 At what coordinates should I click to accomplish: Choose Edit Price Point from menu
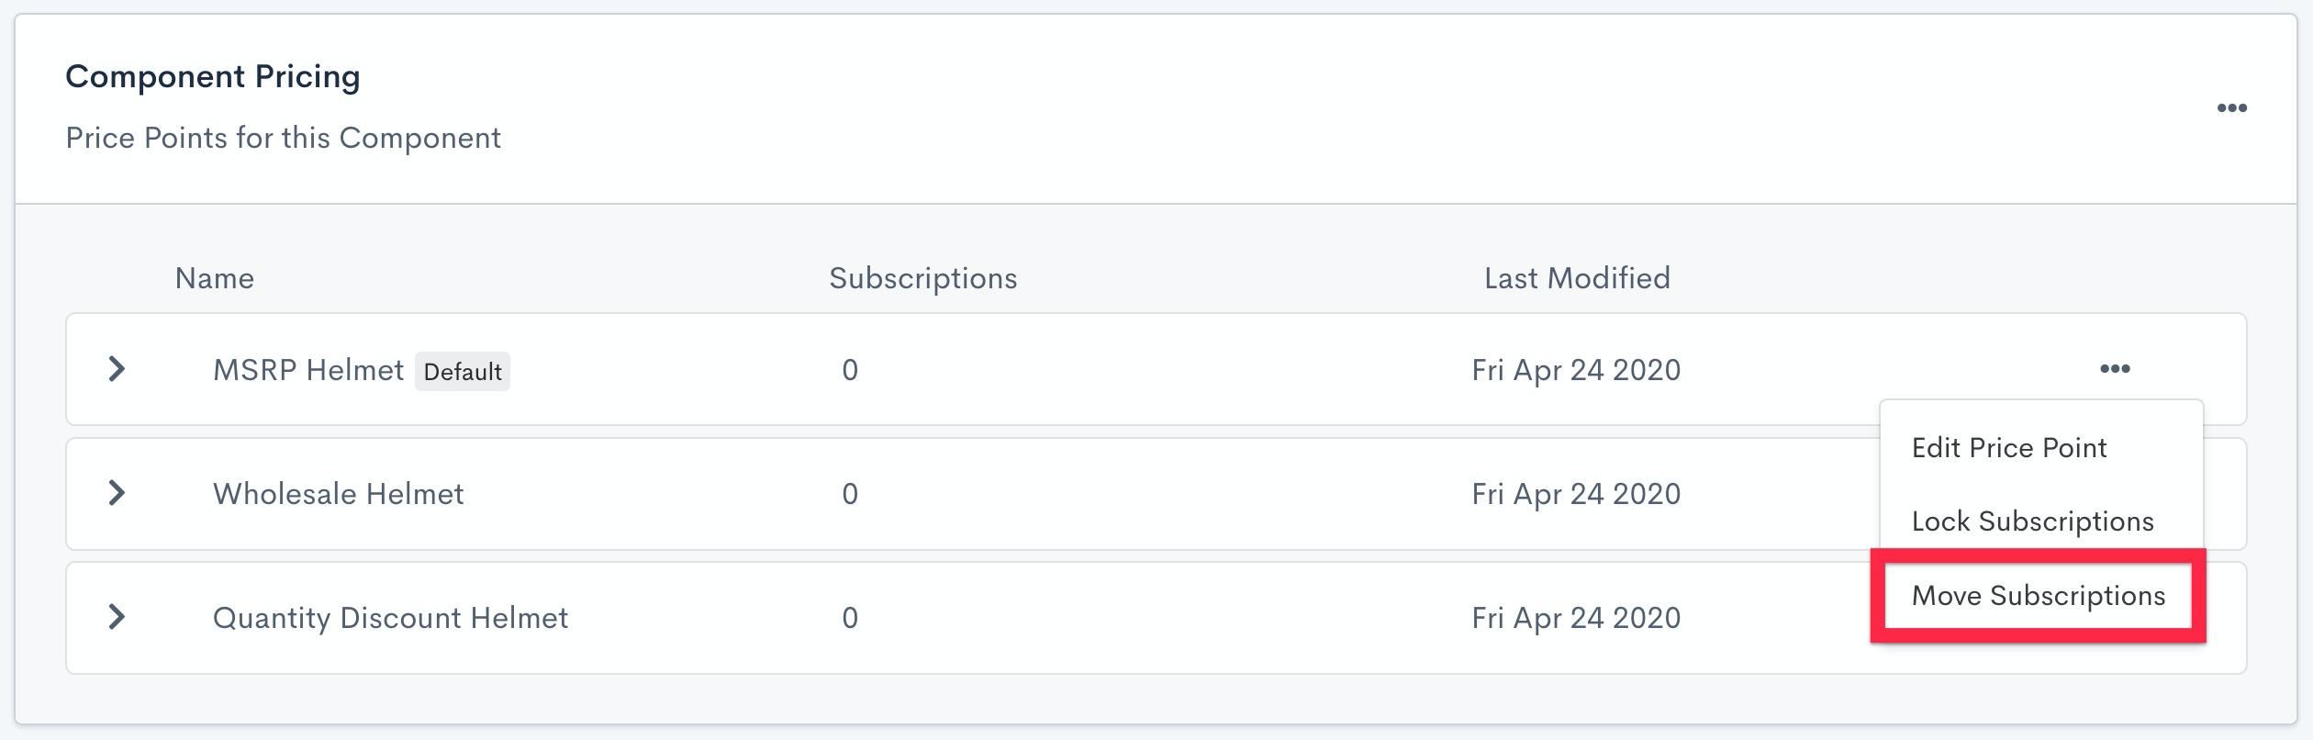(2008, 448)
